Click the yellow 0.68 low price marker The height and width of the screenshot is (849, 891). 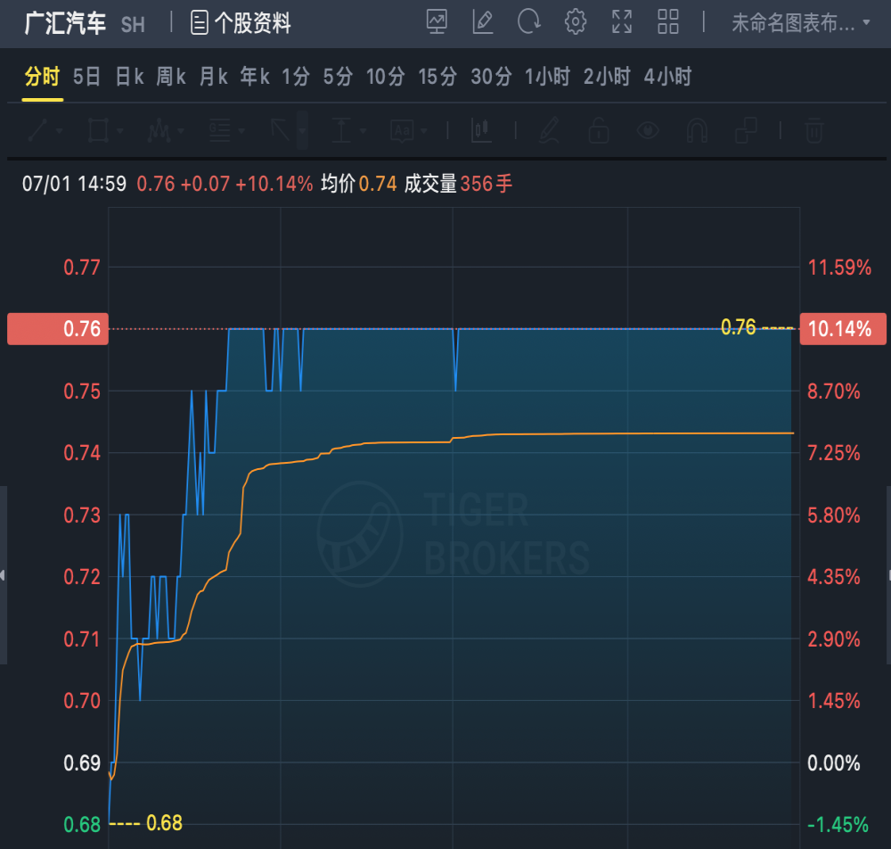(x=164, y=823)
